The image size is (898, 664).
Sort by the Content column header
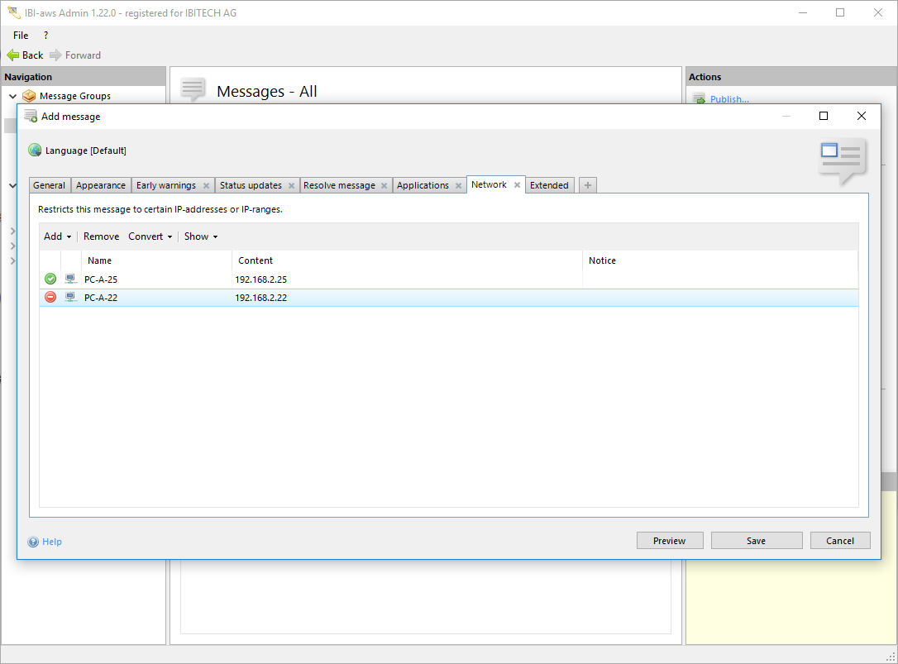(x=256, y=260)
